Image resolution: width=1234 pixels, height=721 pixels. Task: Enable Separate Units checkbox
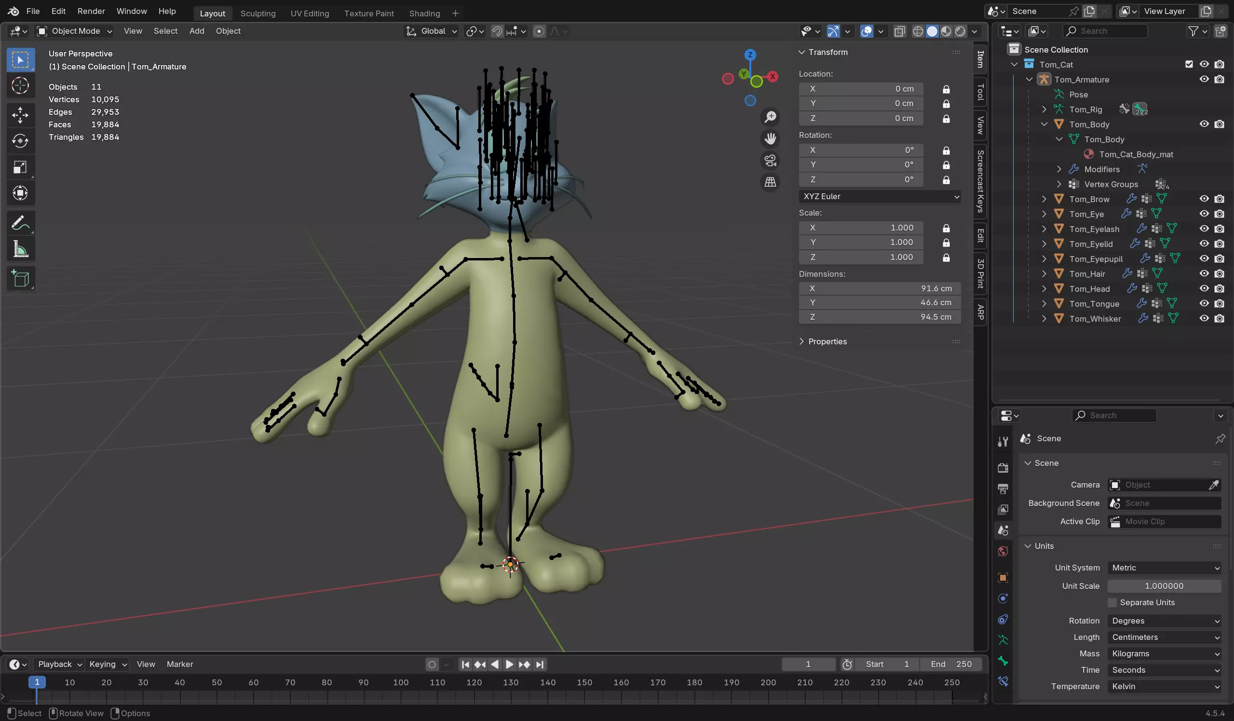1112,602
